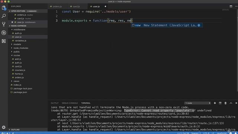Click the Spaces: 2 indentation indicator
238x134 pixels.
196,133
